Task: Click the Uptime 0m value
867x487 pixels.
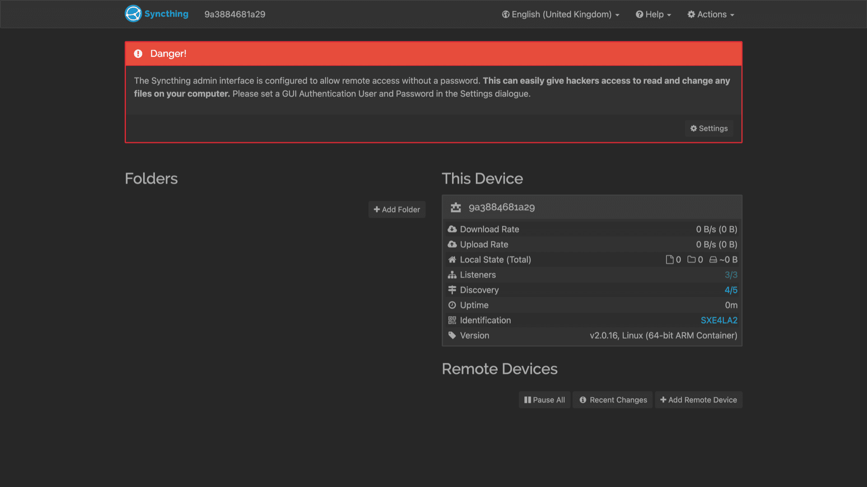Action: pos(731,305)
